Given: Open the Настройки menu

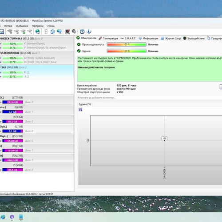Looking at the screenshot, I should point(38,26).
